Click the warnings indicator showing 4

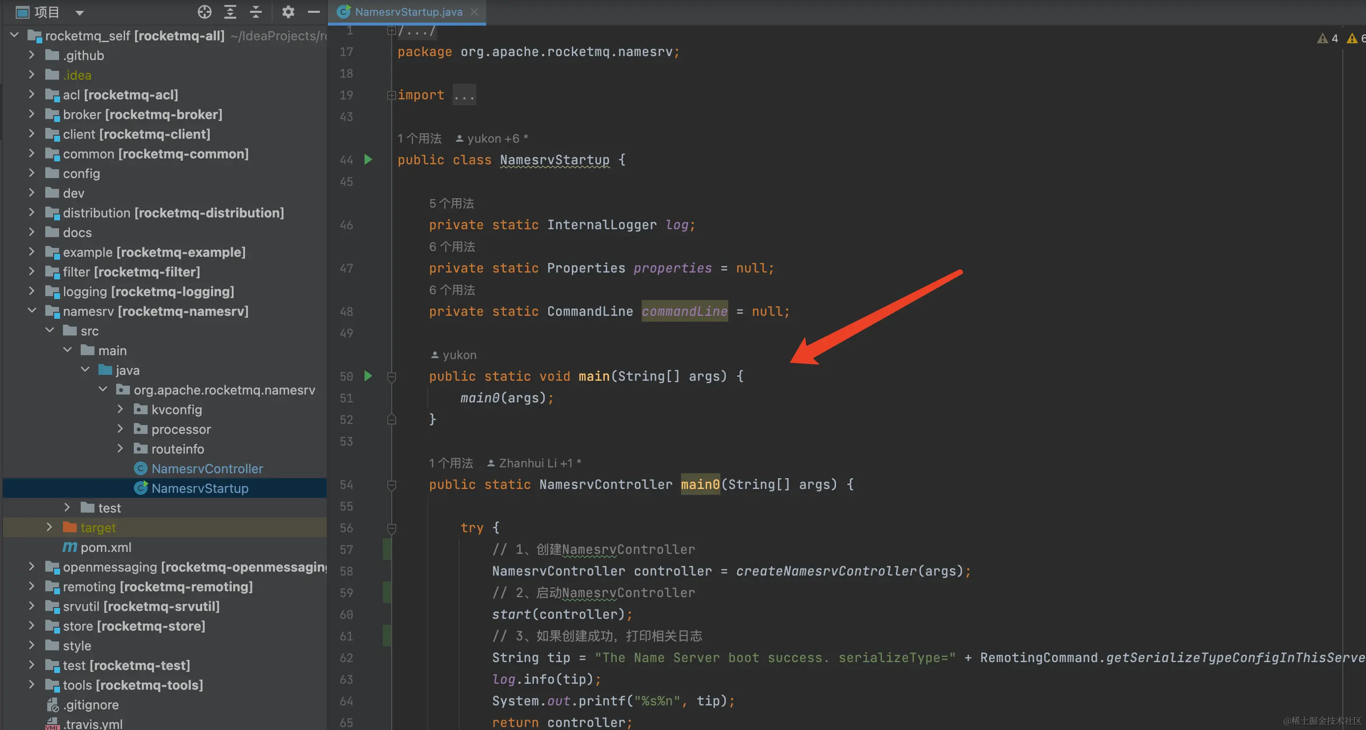(1327, 38)
